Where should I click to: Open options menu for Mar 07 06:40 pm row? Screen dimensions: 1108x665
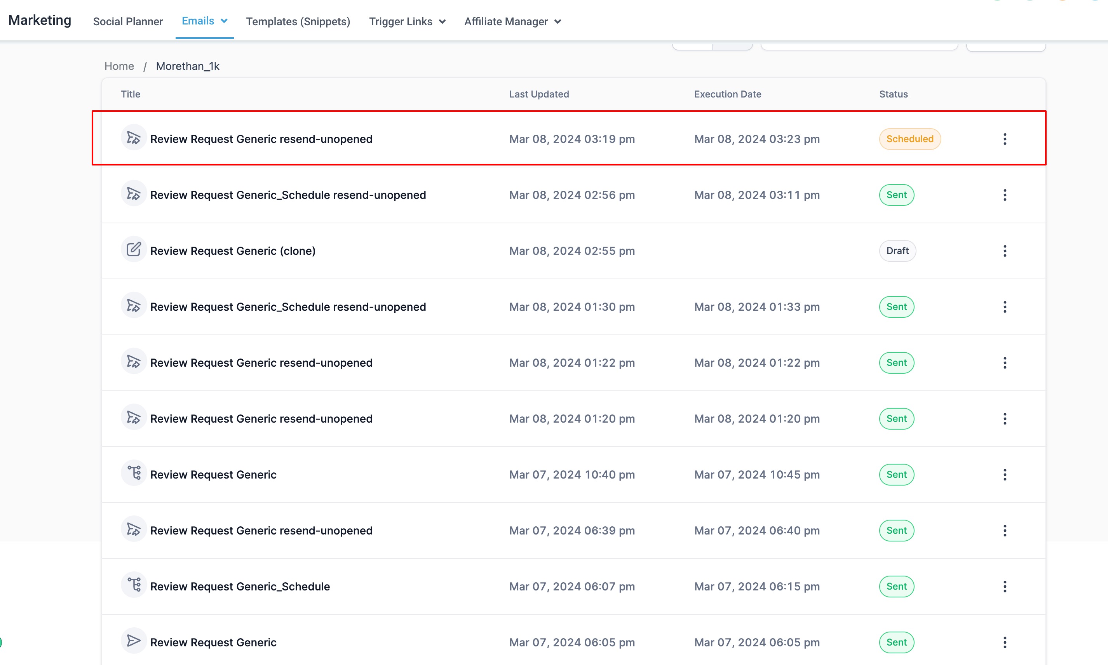[1005, 531]
